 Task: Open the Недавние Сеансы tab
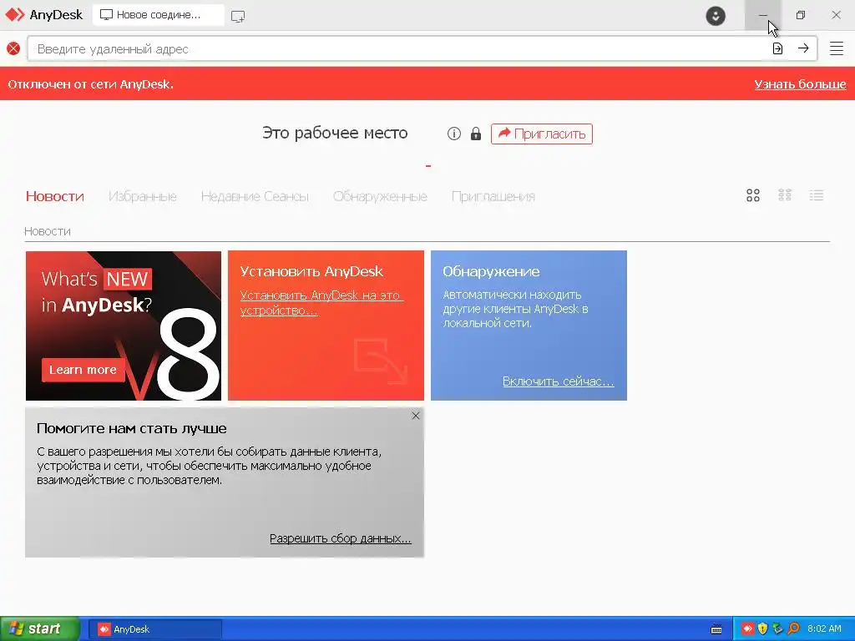pos(255,196)
